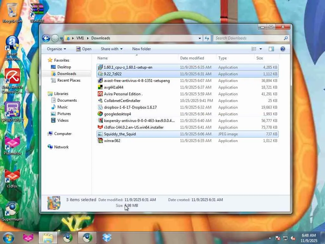Open Explorer Help question mark
Screen dimensions: 325x244
pyautogui.click(x=282, y=49)
